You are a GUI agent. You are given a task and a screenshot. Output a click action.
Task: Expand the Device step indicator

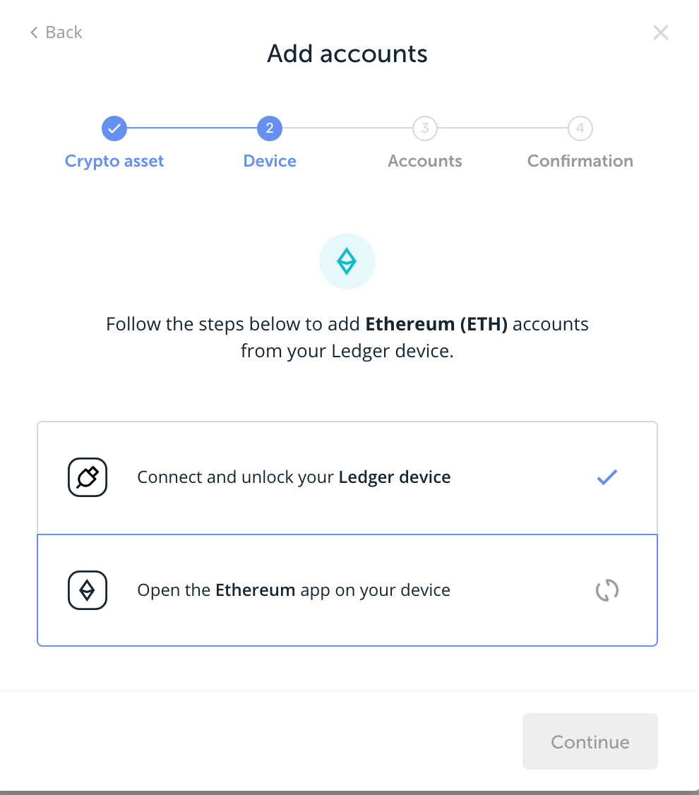point(269,128)
